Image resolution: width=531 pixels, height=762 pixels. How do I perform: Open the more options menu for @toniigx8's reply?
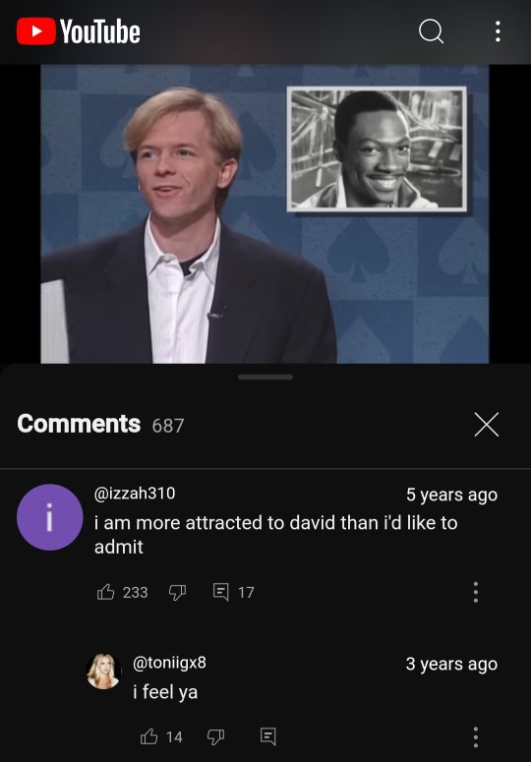coord(476,736)
